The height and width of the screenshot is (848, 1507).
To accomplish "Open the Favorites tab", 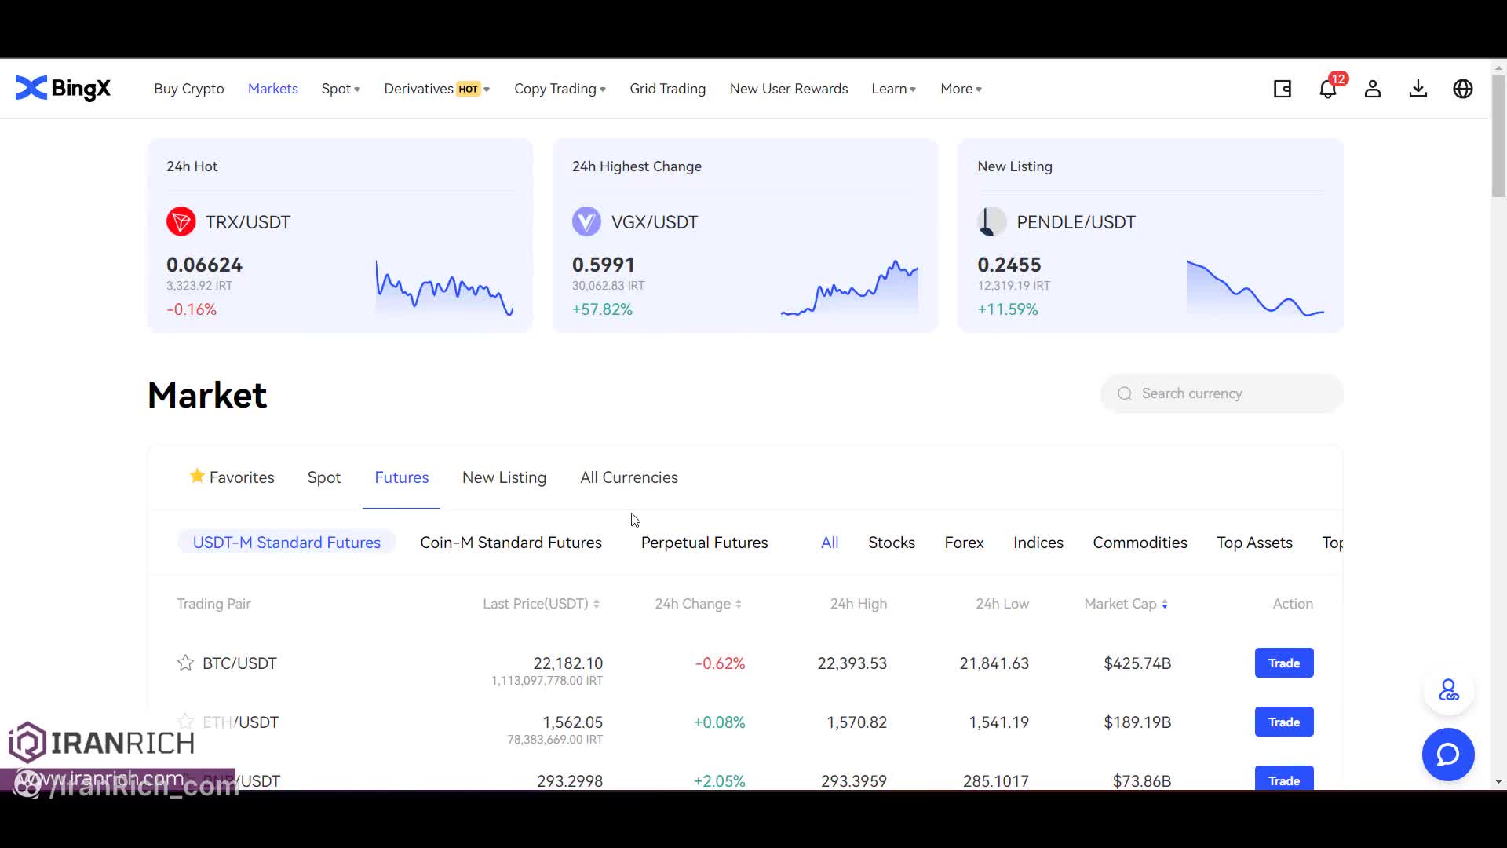I will pos(232,477).
